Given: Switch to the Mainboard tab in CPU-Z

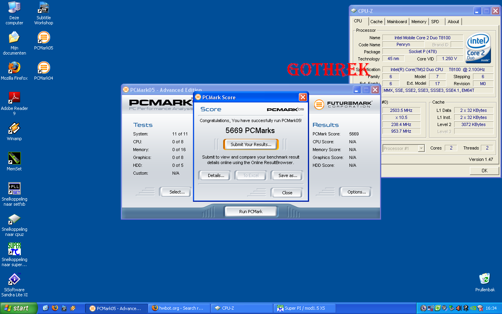Looking at the screenshot, I should (x=397, y=22).
